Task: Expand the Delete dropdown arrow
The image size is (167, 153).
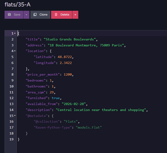Action: click(x=75, y=15)
